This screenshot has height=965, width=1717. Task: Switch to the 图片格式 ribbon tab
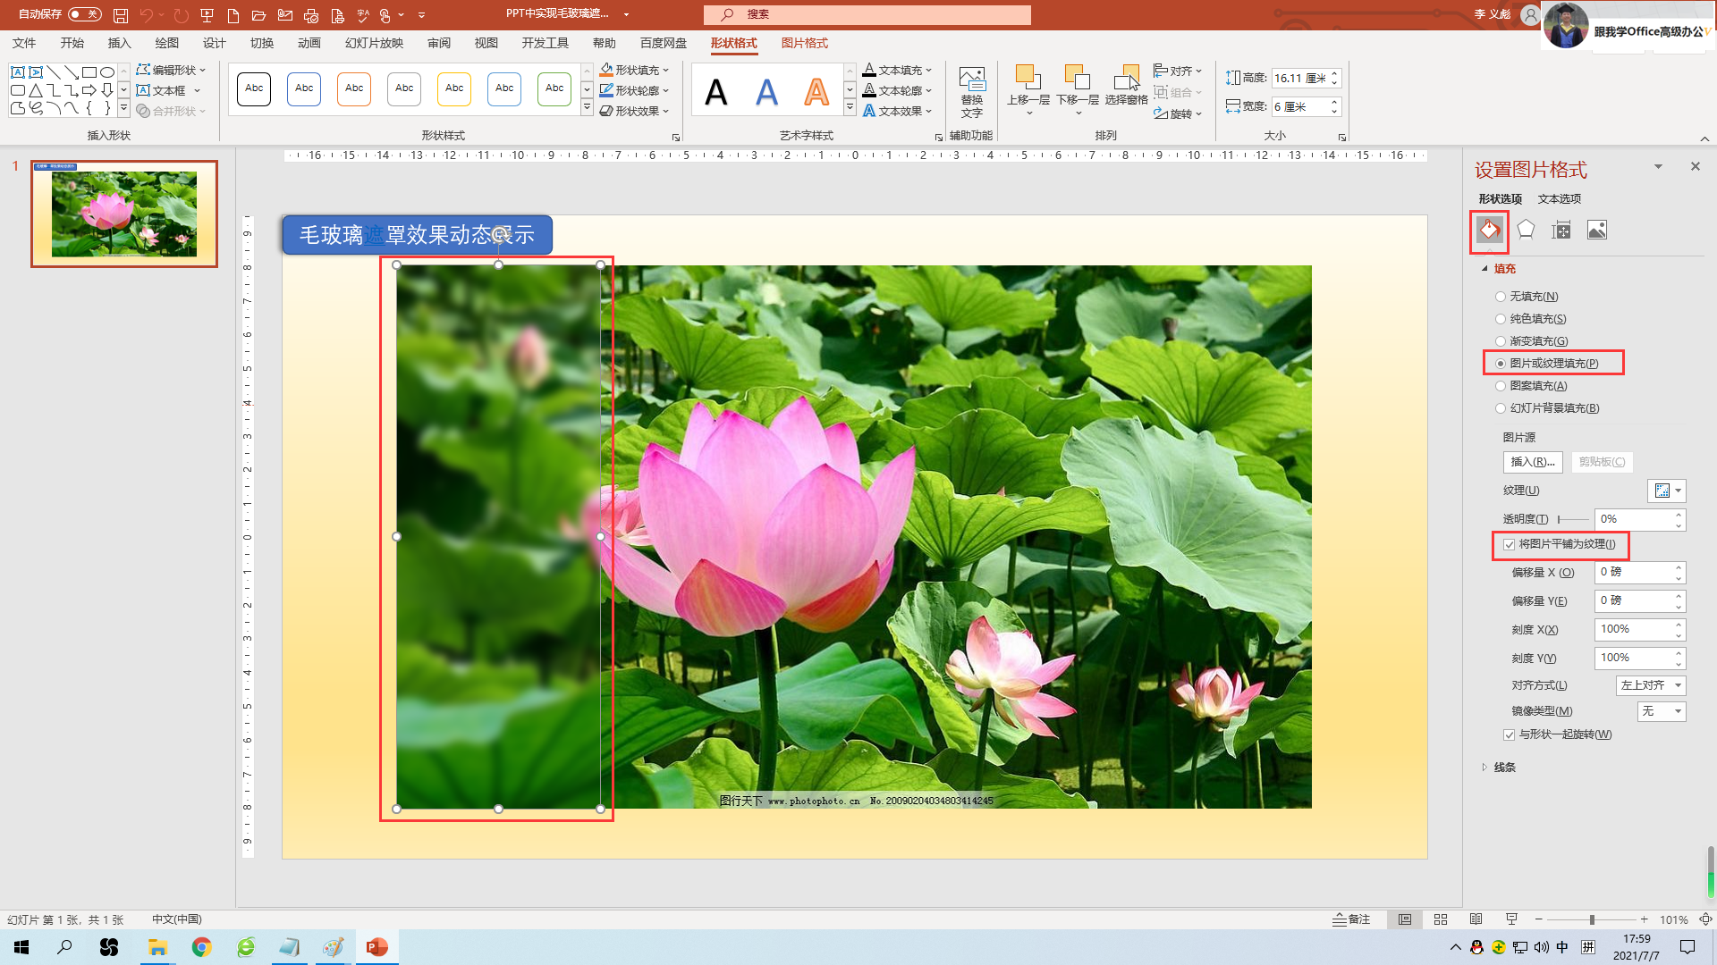click(x=804, y=43)
